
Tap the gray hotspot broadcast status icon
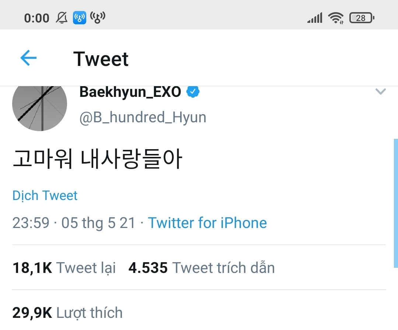point(98,18)
